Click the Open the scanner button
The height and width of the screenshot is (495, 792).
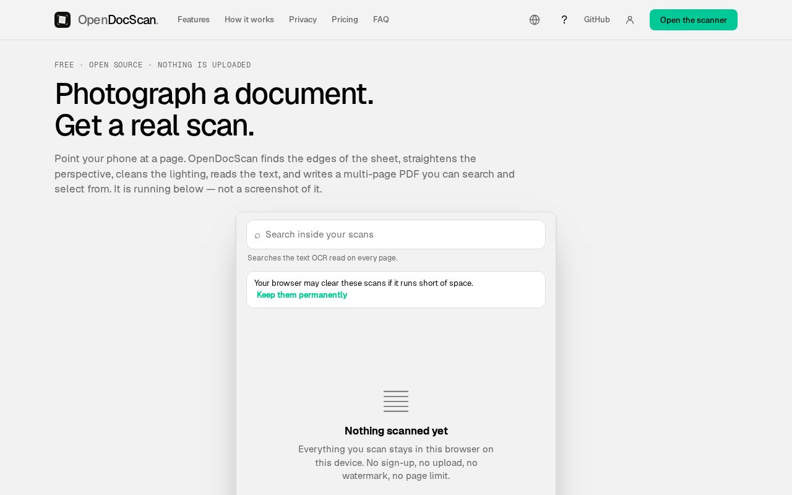(694, 20)
